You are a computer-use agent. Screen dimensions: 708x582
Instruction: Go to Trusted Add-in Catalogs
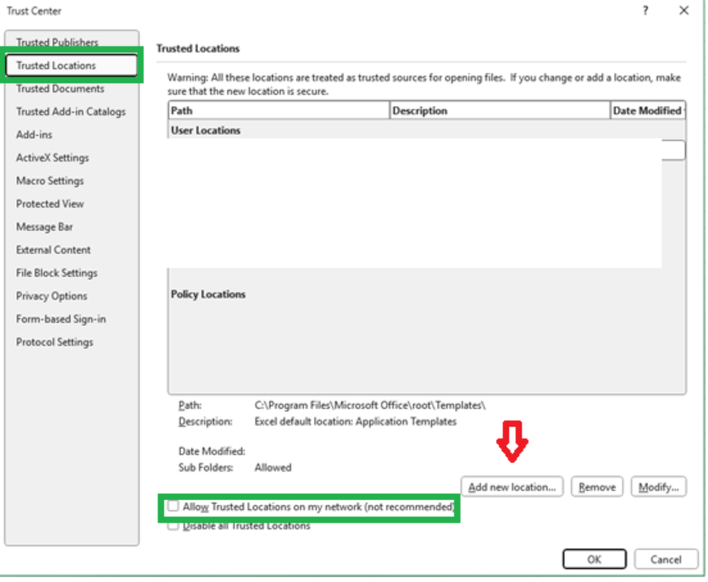coord(71,111)
